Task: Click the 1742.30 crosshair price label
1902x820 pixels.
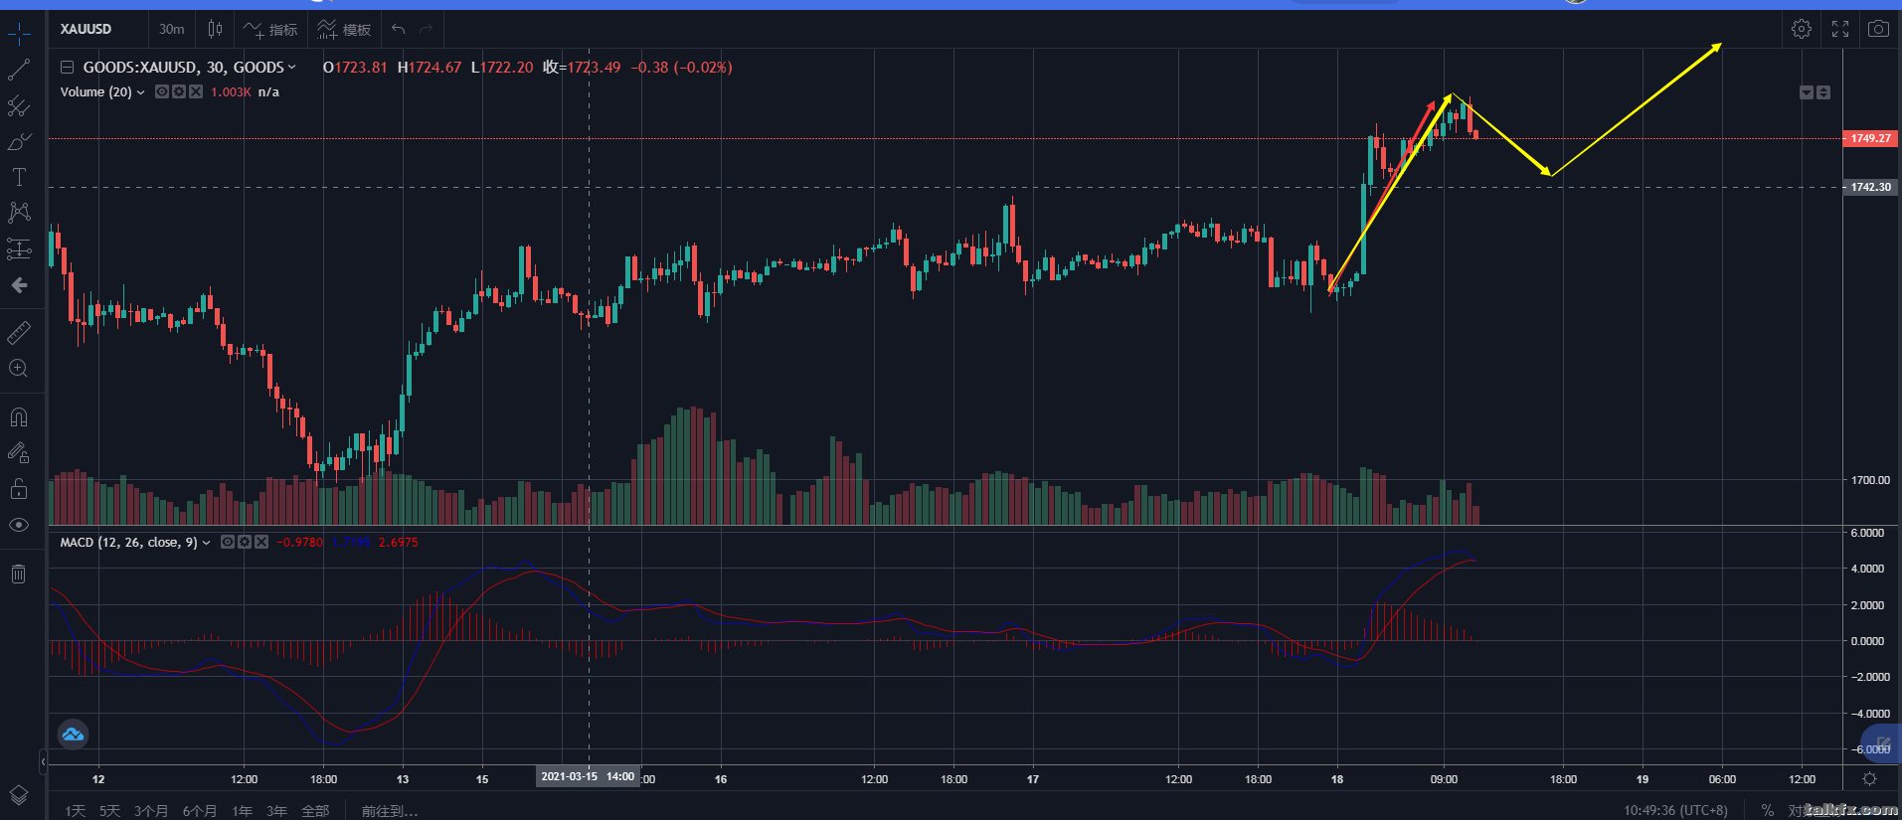Action: [x=1870, y=187]
